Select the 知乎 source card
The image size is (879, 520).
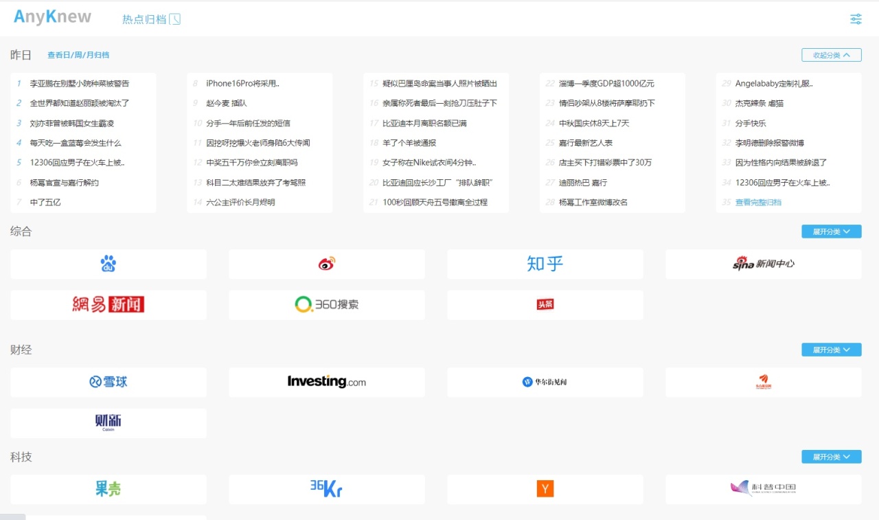click(x=545, y=264)
